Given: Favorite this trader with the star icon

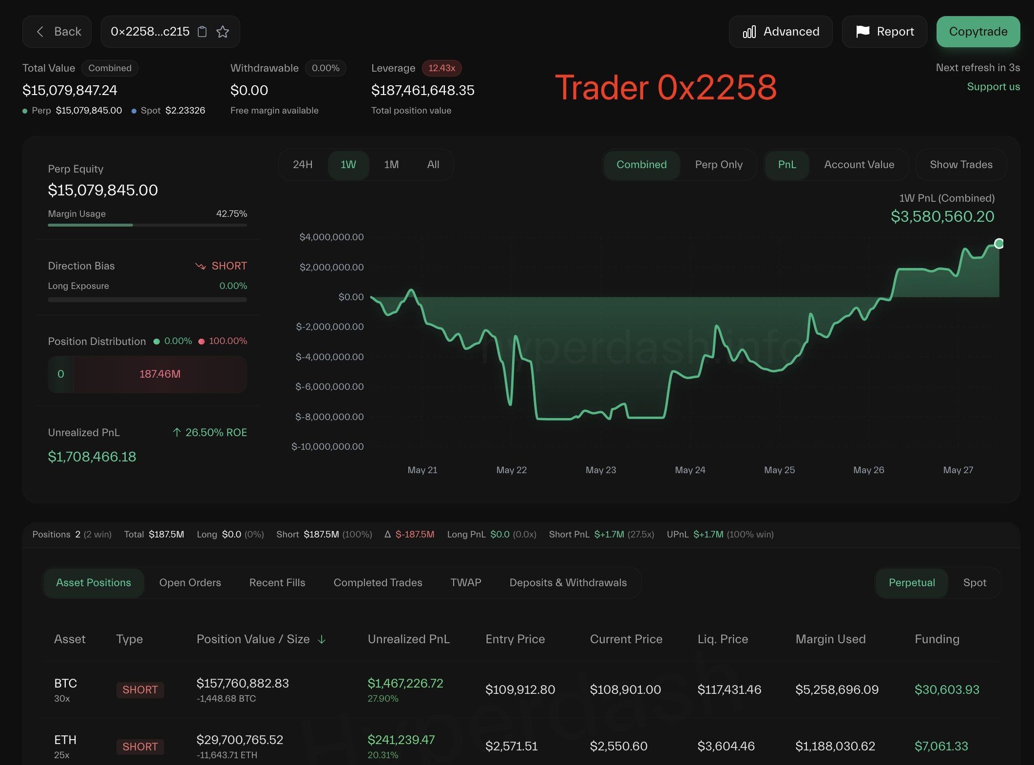Looking at the screenshot, I should pos(223,32).
